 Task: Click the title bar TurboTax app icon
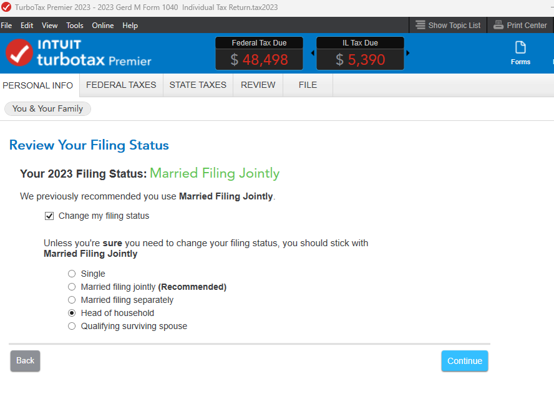click(x=6, y=7)
